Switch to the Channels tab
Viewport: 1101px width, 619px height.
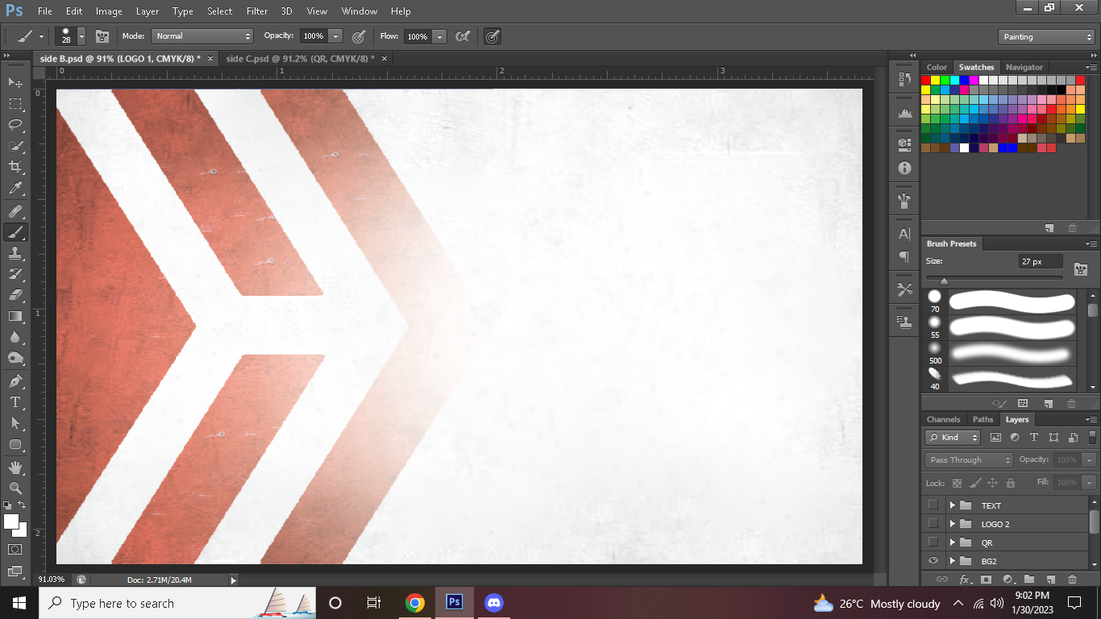point(943,419)
